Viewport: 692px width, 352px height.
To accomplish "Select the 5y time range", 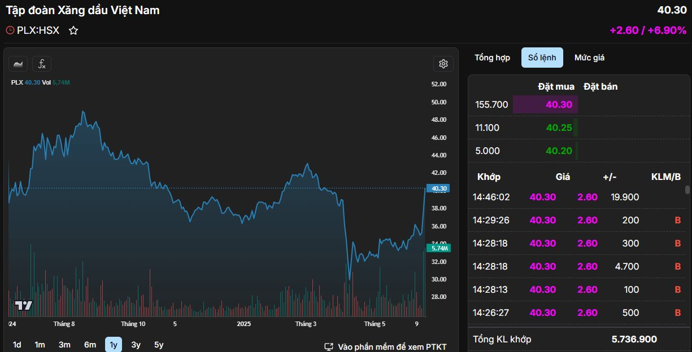I will tap(159, 345).
